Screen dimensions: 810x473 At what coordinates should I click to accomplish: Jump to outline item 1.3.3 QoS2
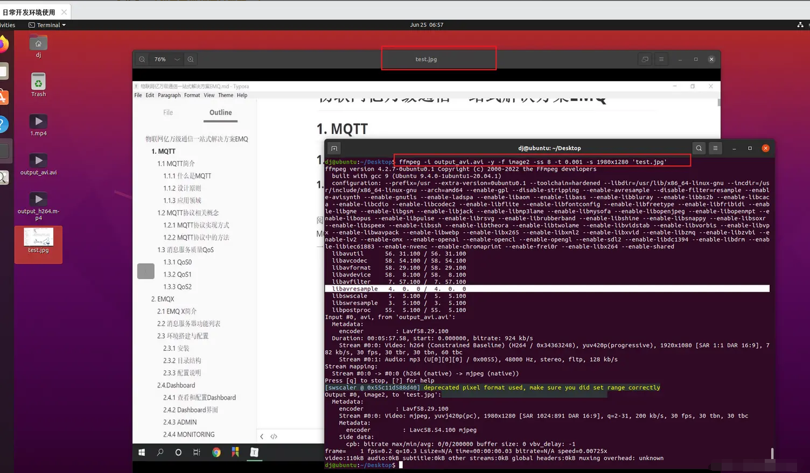pos(177,287)
